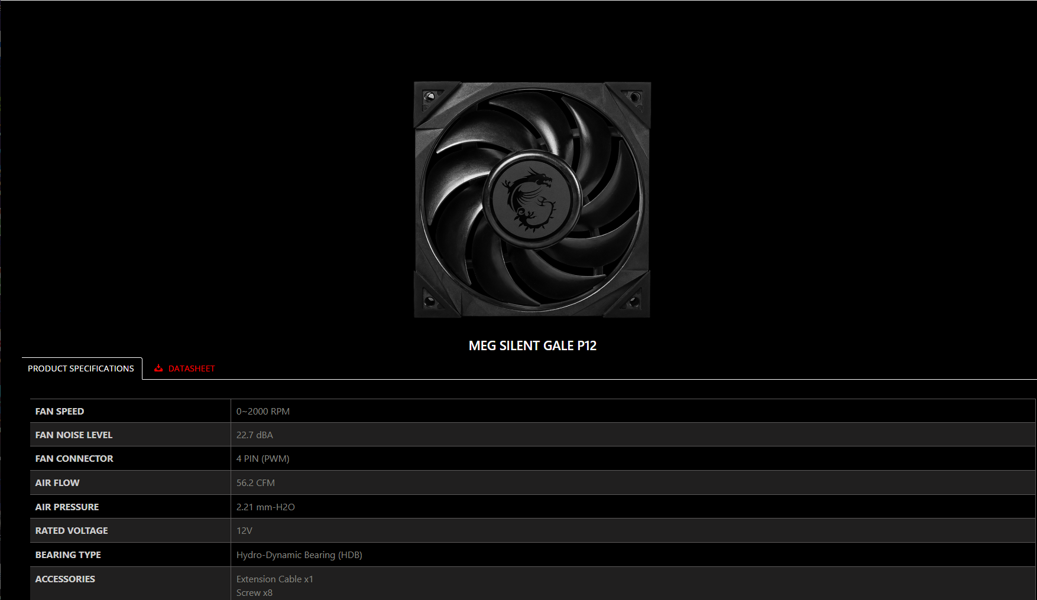Screen dimensions: 1037x600
Task: Select the BEARING TYPE row label
Action: [68, 555]
